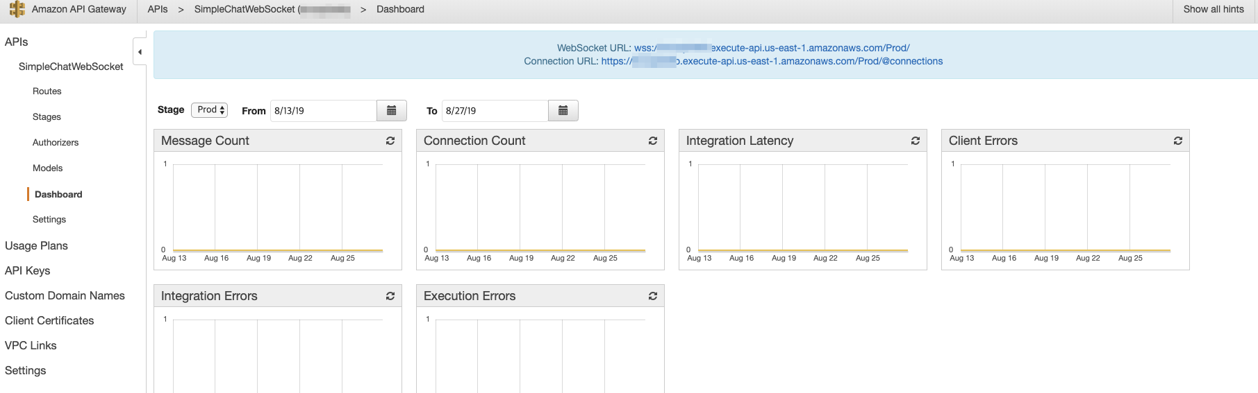Viewport: 1258px width, 393px height.
Task: Select Dashboard in the sidebar
Action: [58, 195]
